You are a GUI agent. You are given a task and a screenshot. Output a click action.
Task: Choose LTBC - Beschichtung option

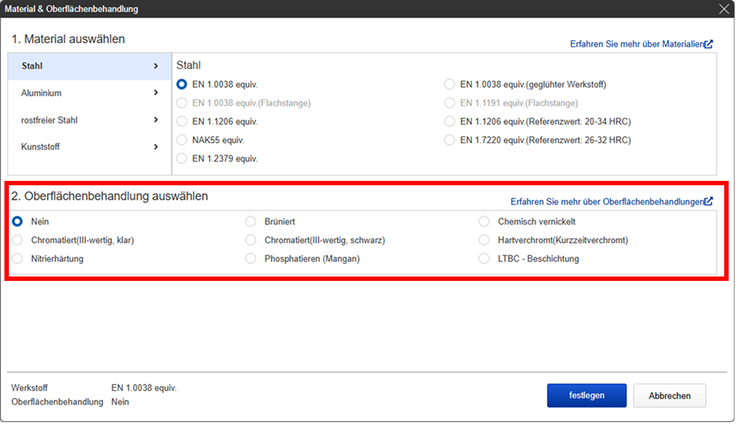click(x=484, y=259)
